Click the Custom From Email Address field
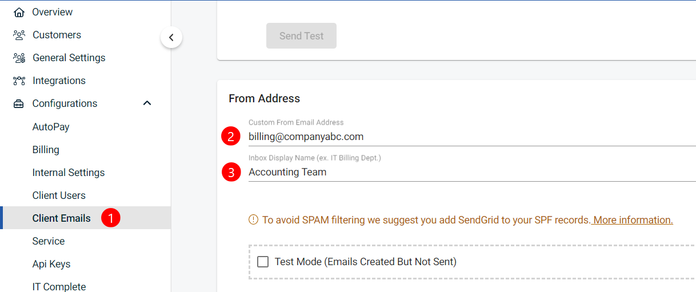 (x=457, y=137)
